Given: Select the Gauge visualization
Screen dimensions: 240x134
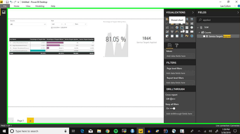Looking at the screenshot, I should point(177,32).
